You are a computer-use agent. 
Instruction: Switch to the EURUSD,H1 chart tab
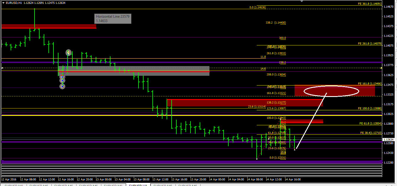click(138, 185)
